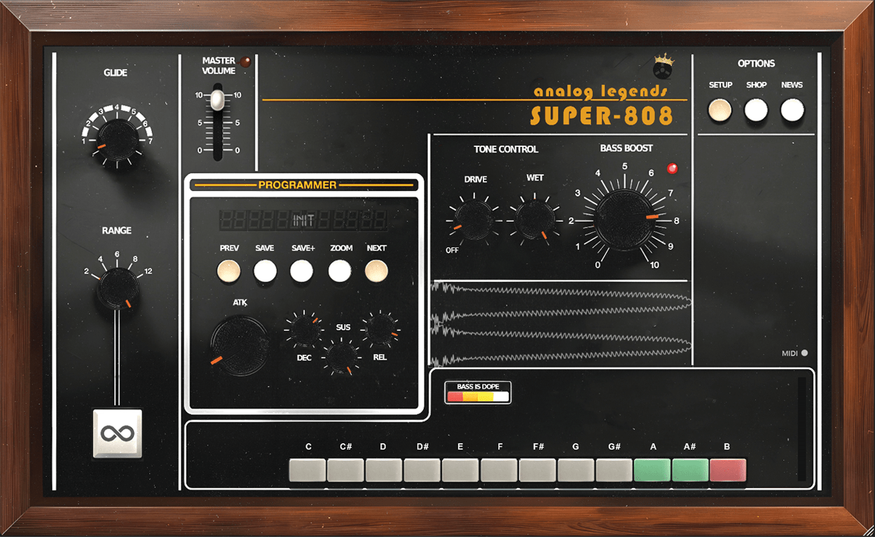Click the vertical output level meter

801,429
